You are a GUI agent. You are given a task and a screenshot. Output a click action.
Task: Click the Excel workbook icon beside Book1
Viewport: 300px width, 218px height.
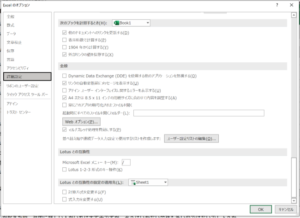pos(116,23)
